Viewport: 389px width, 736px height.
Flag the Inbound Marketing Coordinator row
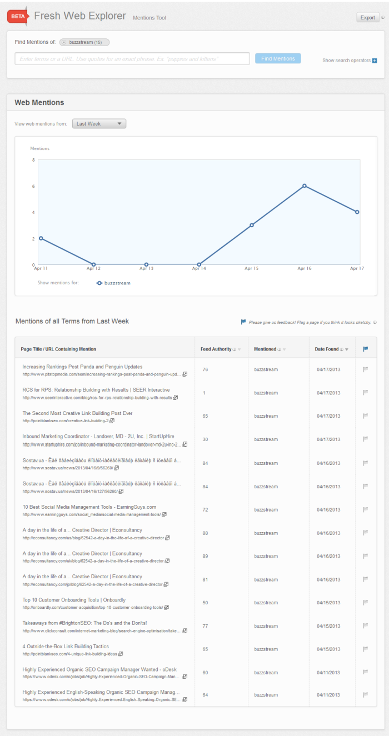[366, 439]
